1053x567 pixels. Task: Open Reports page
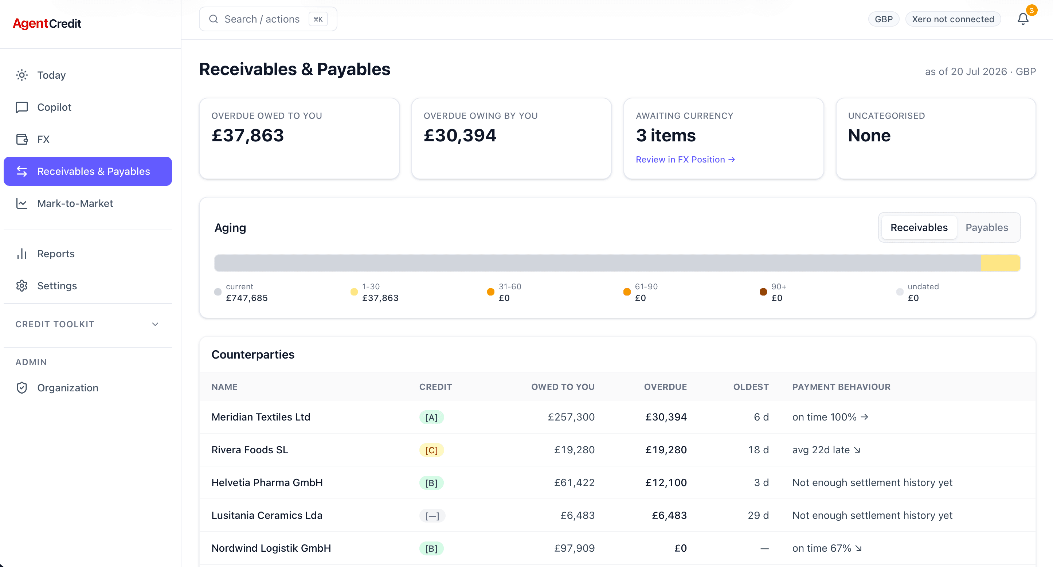[87, 254]
